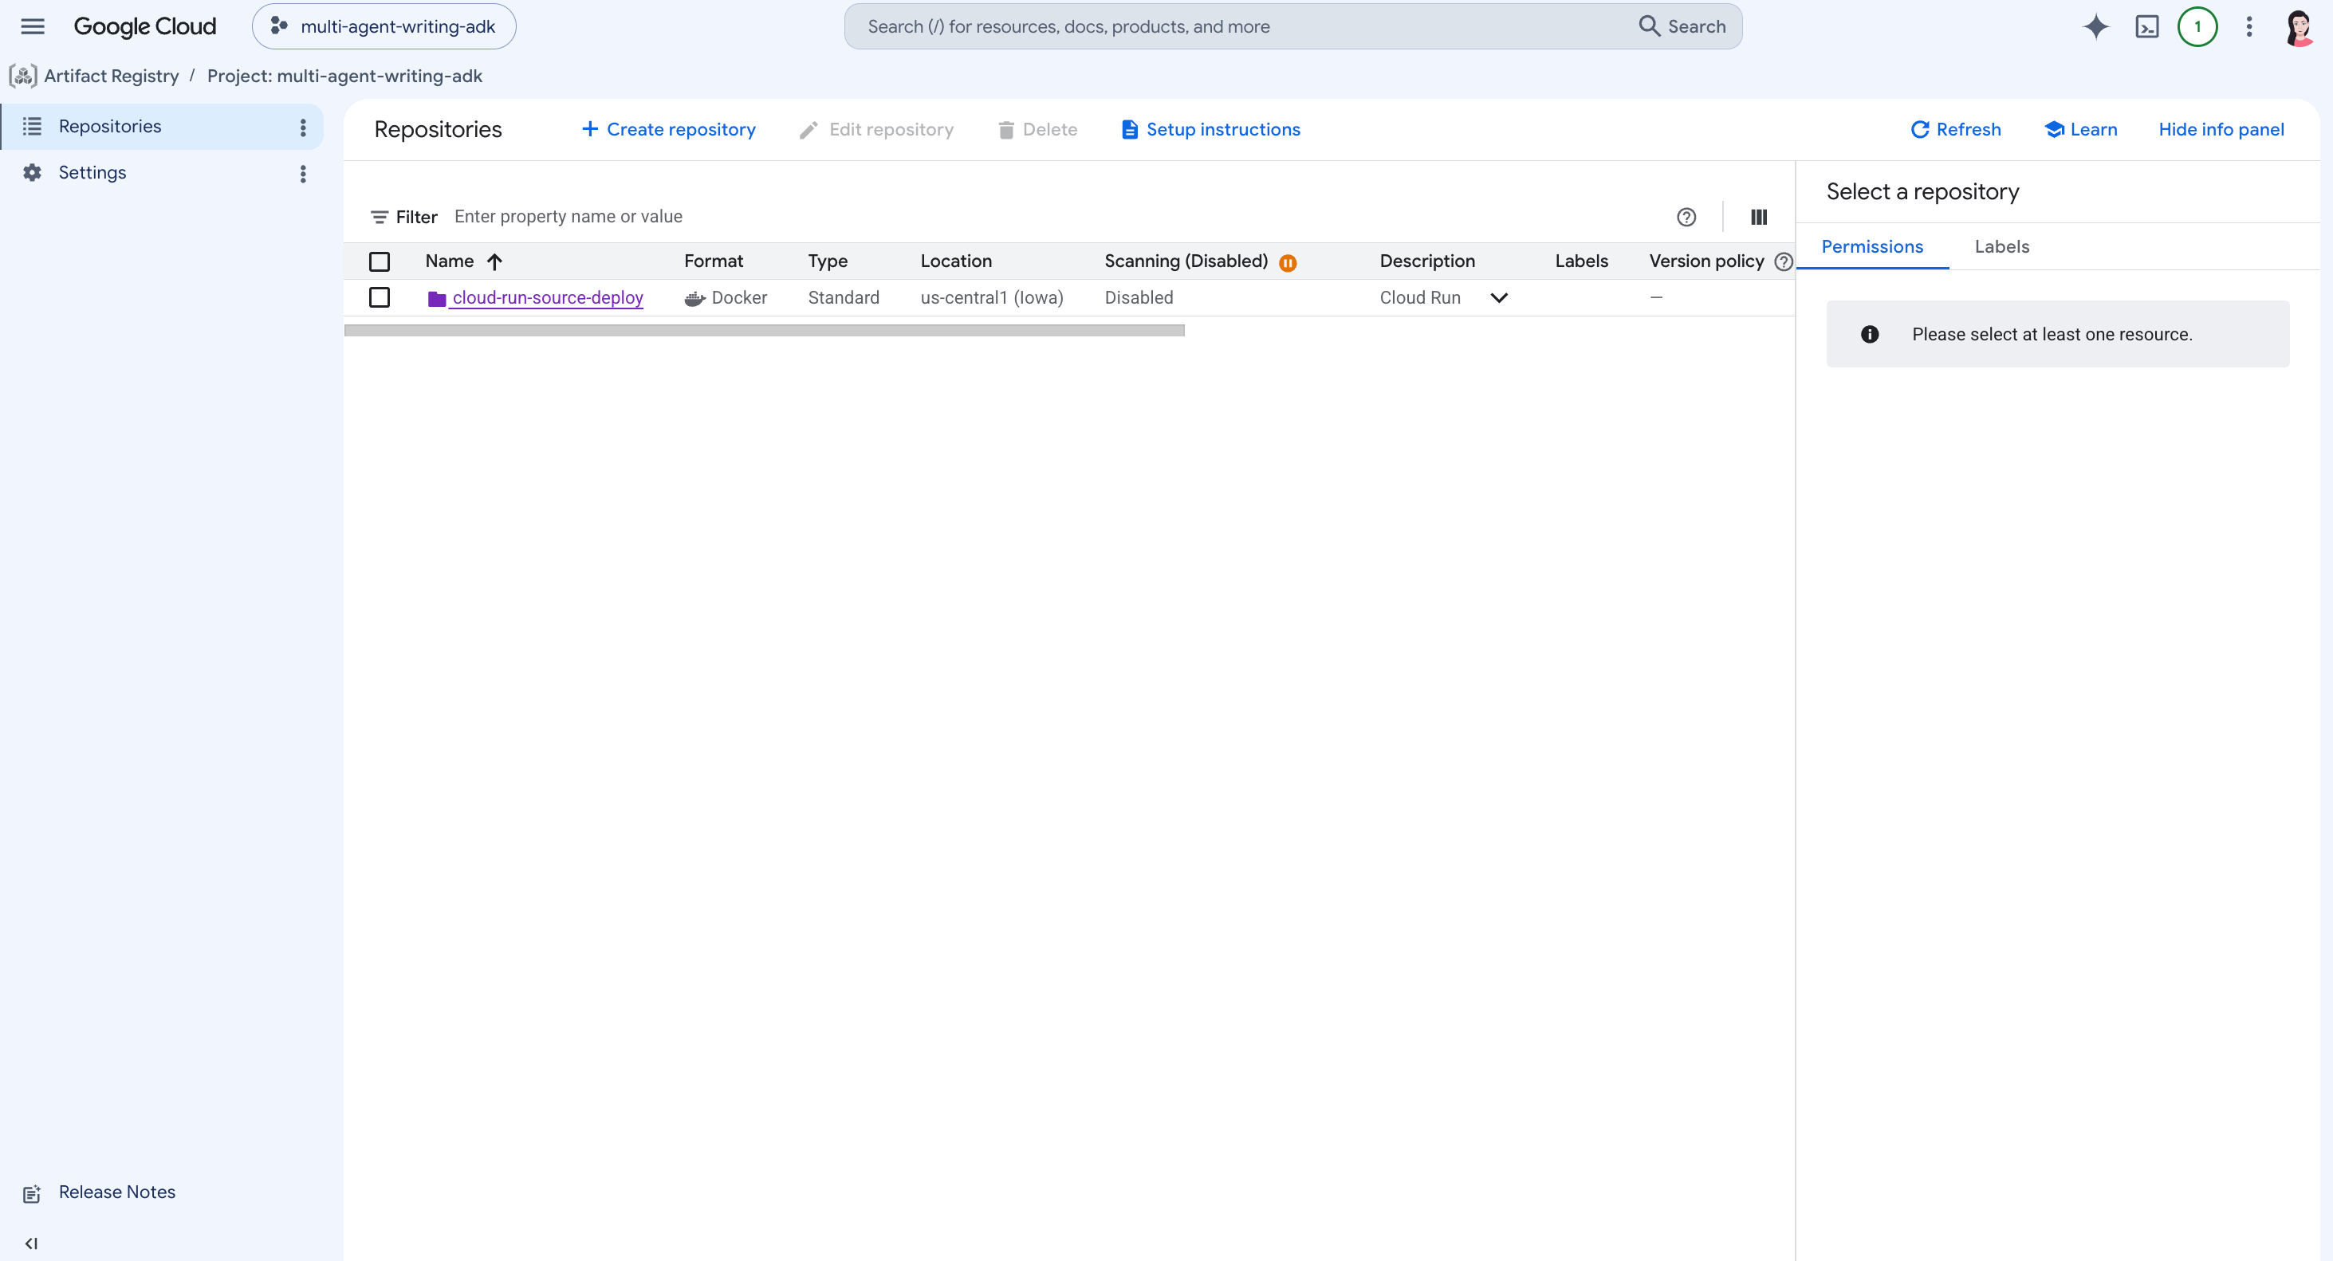Click the Labels column header
The height and width of the screenshot is (1261, 2333).
(1581, 261)
